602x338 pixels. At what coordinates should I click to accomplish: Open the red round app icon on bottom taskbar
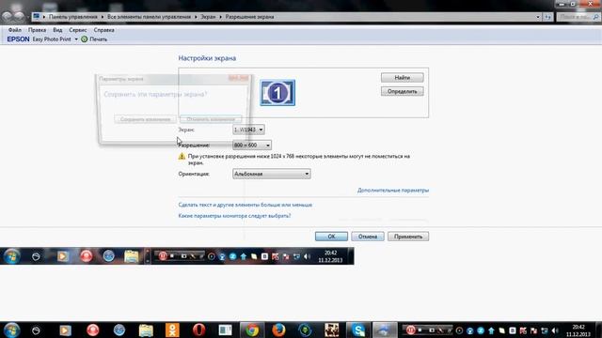coord(92,330)
